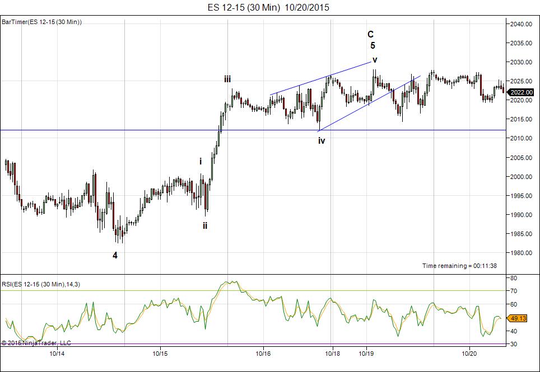Click the chart title ES 12-15 (30 Min) 10/20/2015
This screenshot has height=372, width=540.
click(x=268, y=7)
